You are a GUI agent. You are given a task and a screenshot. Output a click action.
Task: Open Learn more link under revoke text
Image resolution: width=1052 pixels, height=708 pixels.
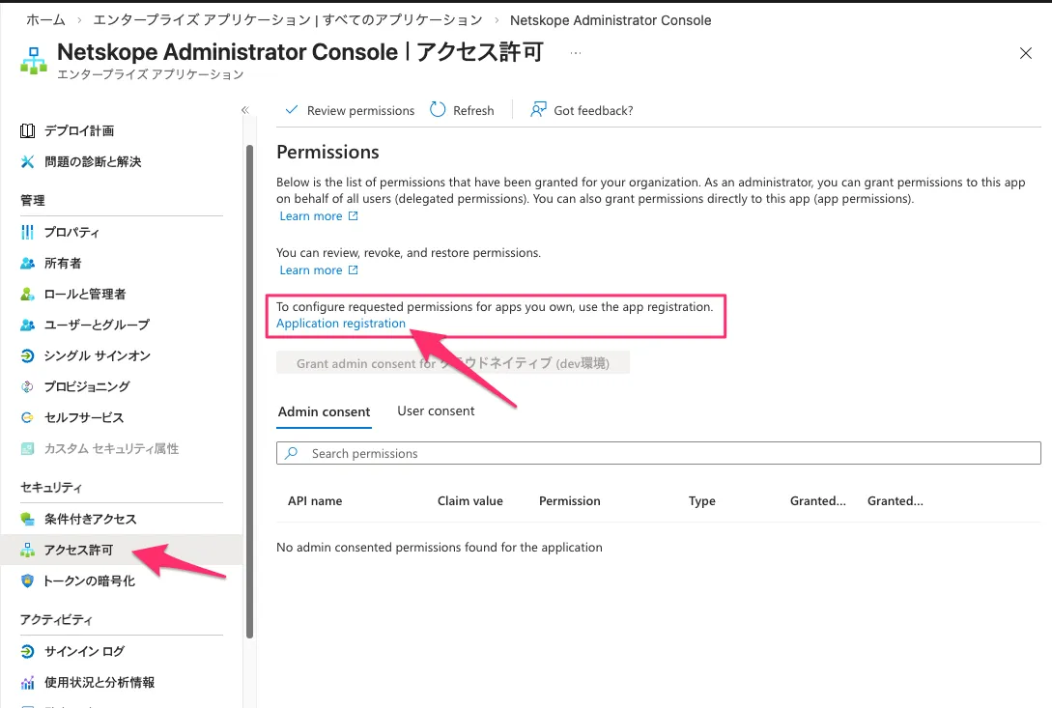(311, 269)
